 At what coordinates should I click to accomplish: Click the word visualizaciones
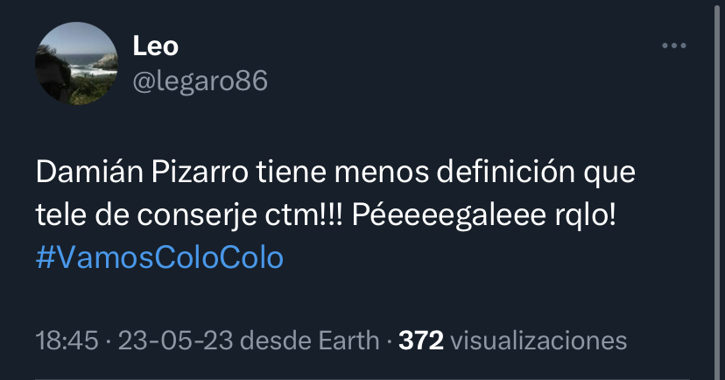(538, 341)
